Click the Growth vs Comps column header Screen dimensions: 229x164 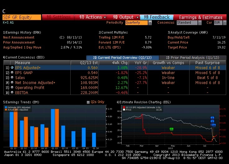pyautogui.click(x=169, y=63)
